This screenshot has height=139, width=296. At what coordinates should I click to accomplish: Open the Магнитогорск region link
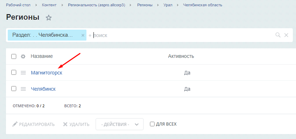(x=47, y=73)
